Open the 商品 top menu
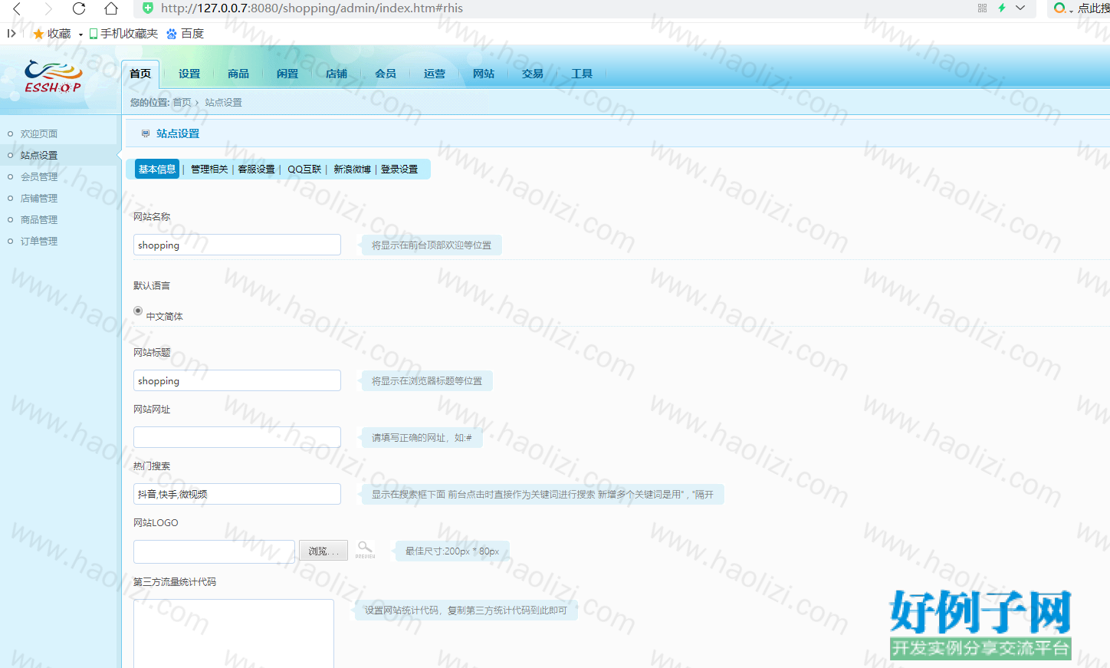The image size is (1110, 668). click(x=238, y=74)
